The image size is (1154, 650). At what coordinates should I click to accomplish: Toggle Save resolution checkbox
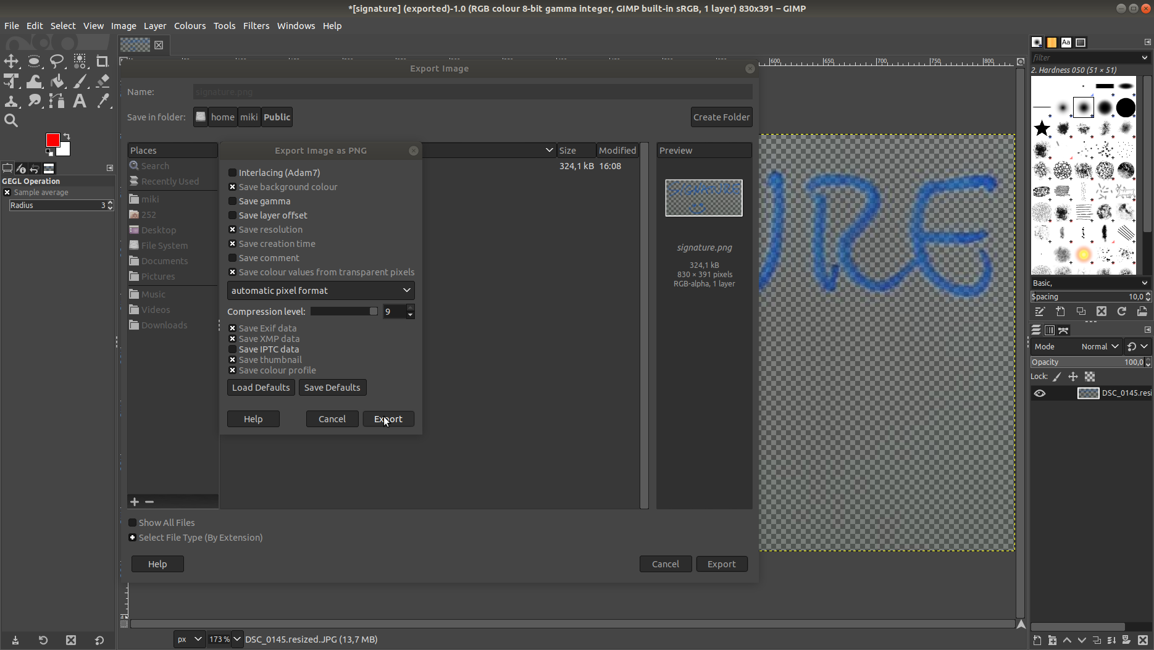[232, 230]
